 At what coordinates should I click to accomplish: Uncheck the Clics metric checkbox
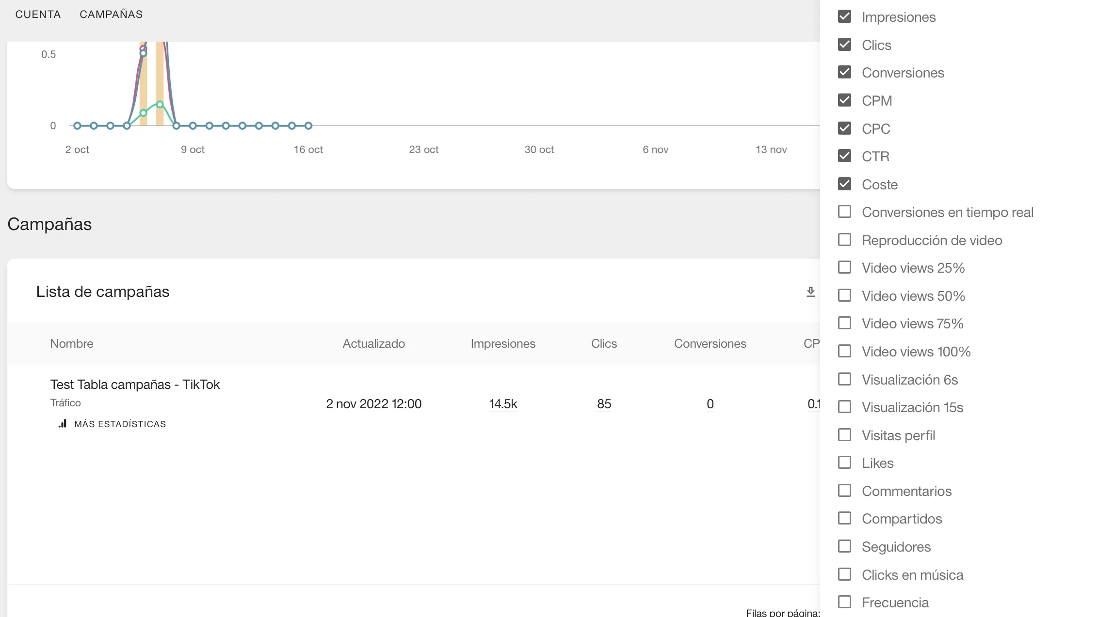pos(844,45)
